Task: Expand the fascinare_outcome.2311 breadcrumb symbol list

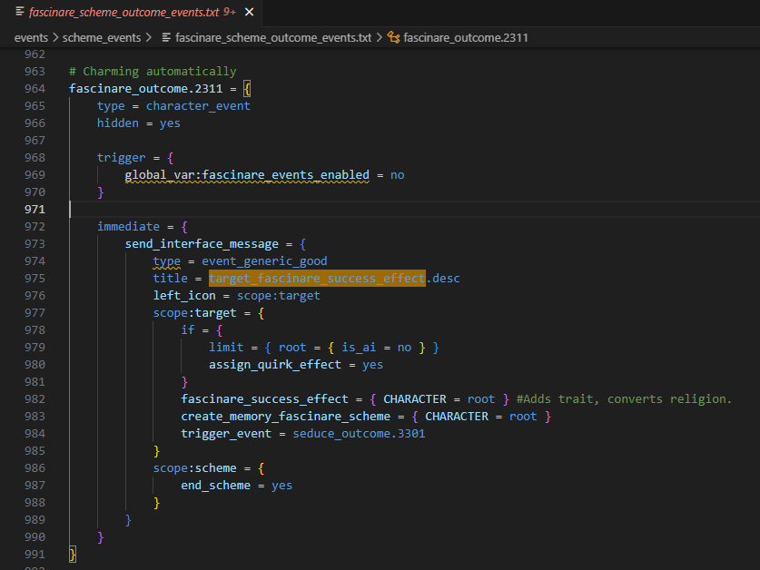Action: tap(466, 38)
